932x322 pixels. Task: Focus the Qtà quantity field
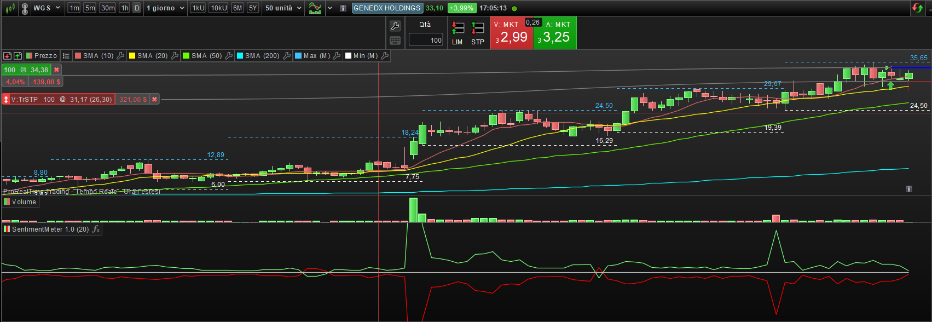426,40
